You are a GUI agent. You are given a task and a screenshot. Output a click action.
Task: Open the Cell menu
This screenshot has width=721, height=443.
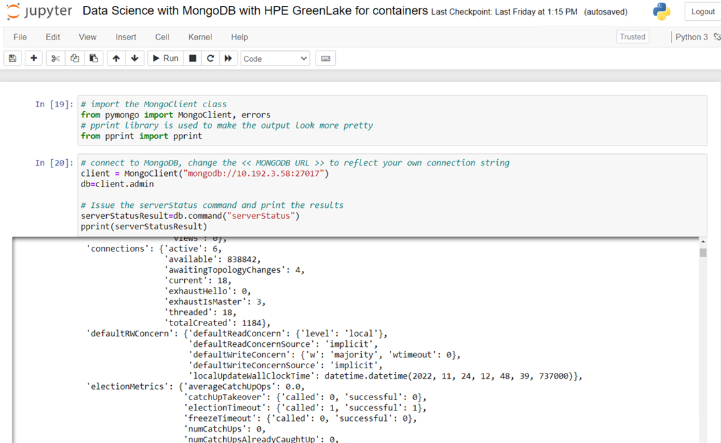coord(162,37)
